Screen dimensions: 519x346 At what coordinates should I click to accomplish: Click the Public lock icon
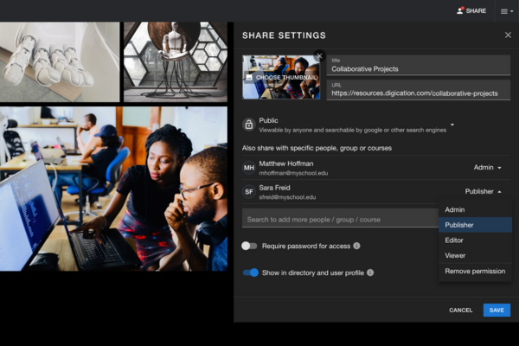(249, 125)
